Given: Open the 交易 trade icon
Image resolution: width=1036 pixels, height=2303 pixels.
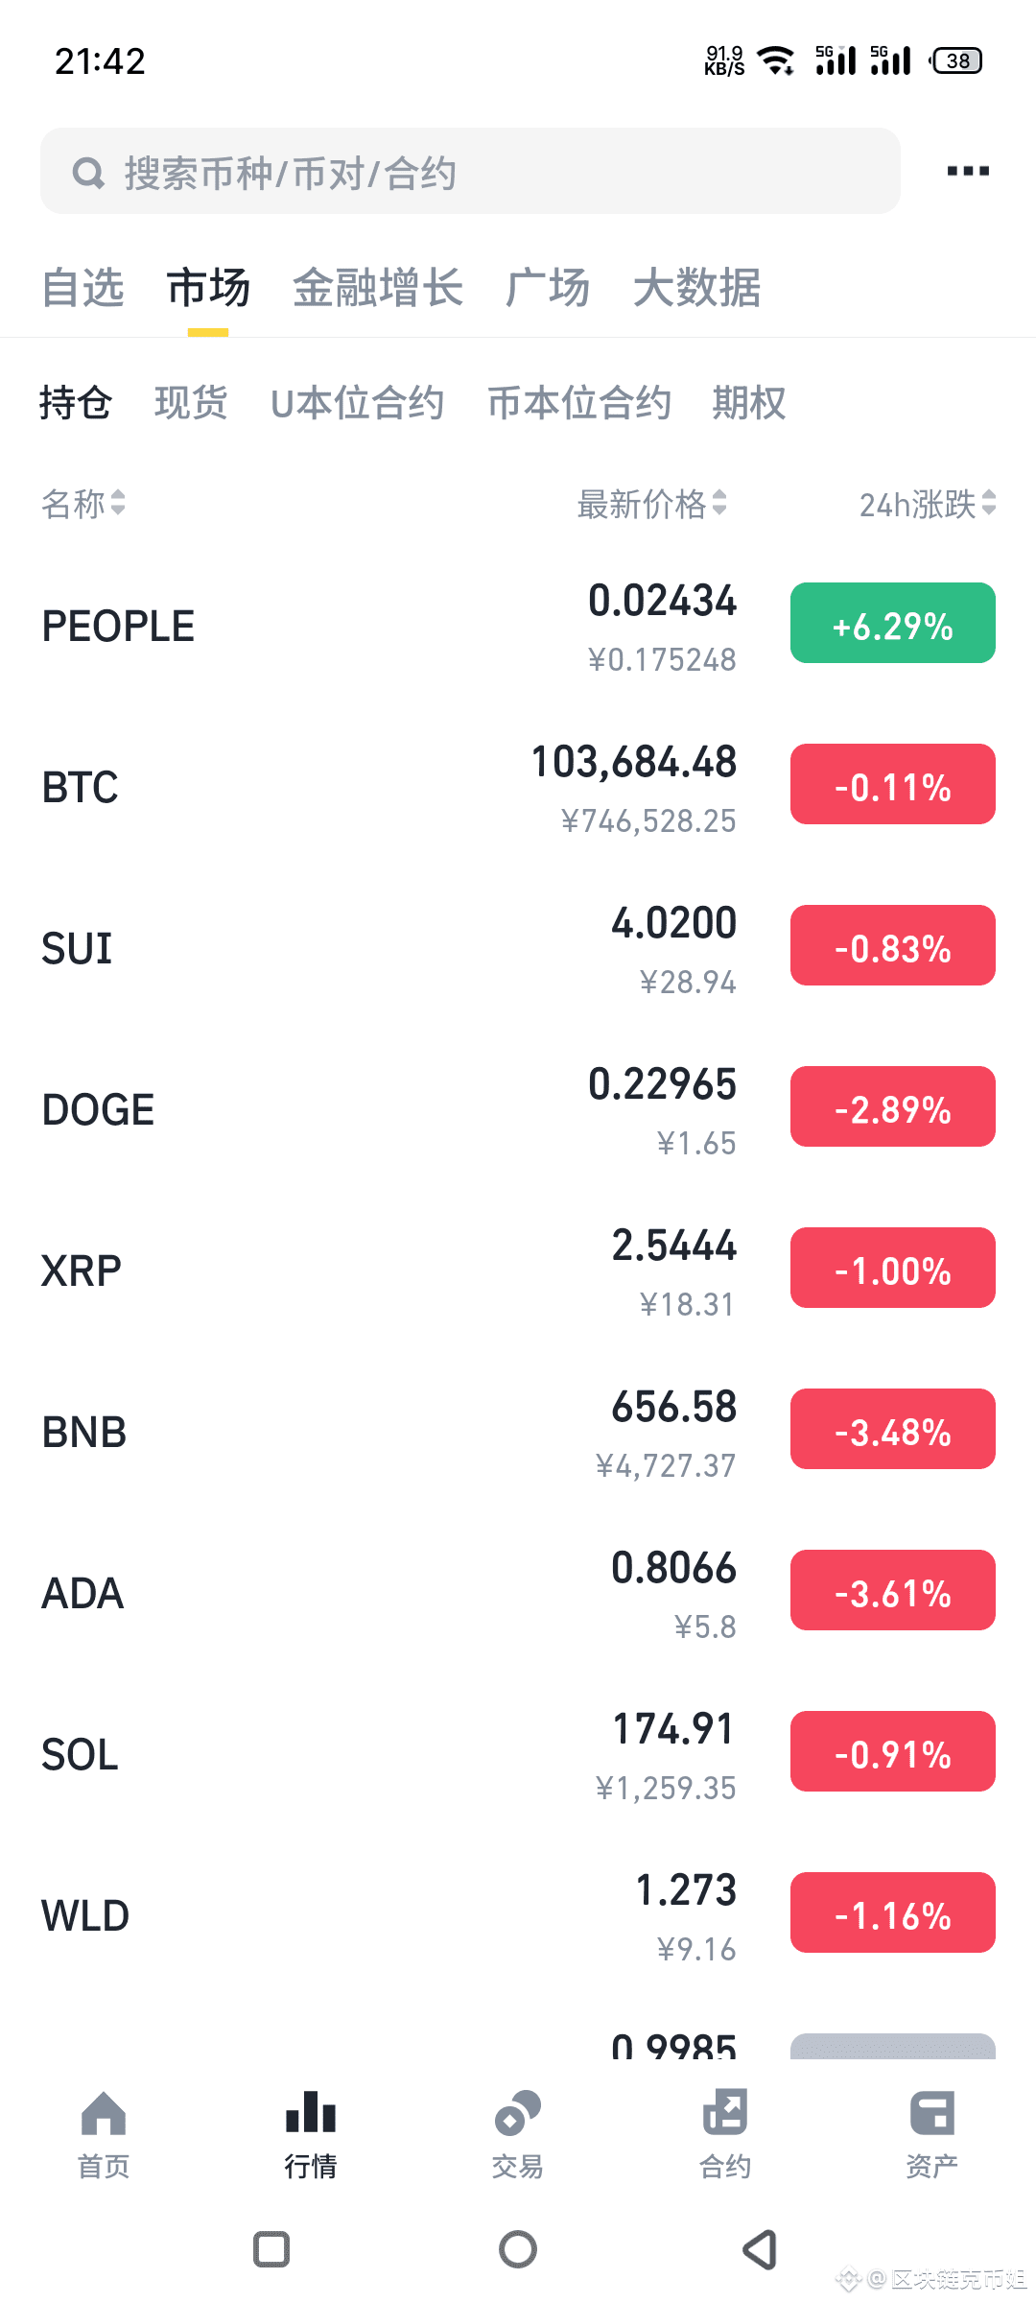Looking at the screenshot, I should (518, 2113).
